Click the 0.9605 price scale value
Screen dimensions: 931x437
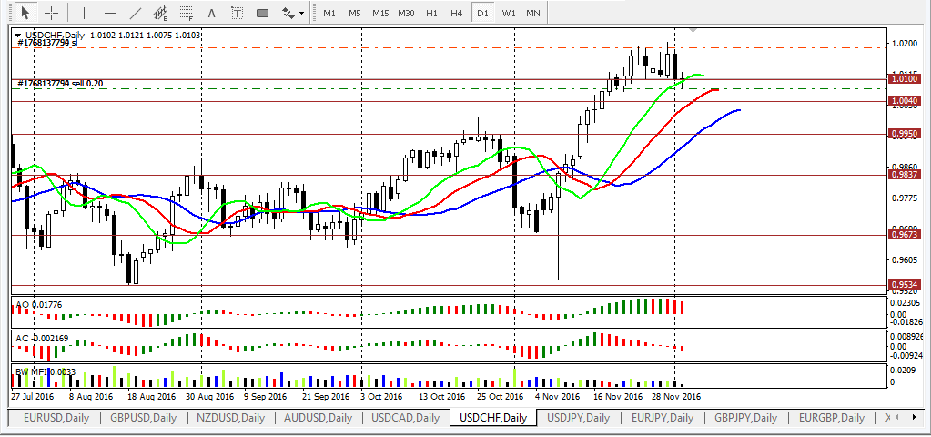[905, 259]
